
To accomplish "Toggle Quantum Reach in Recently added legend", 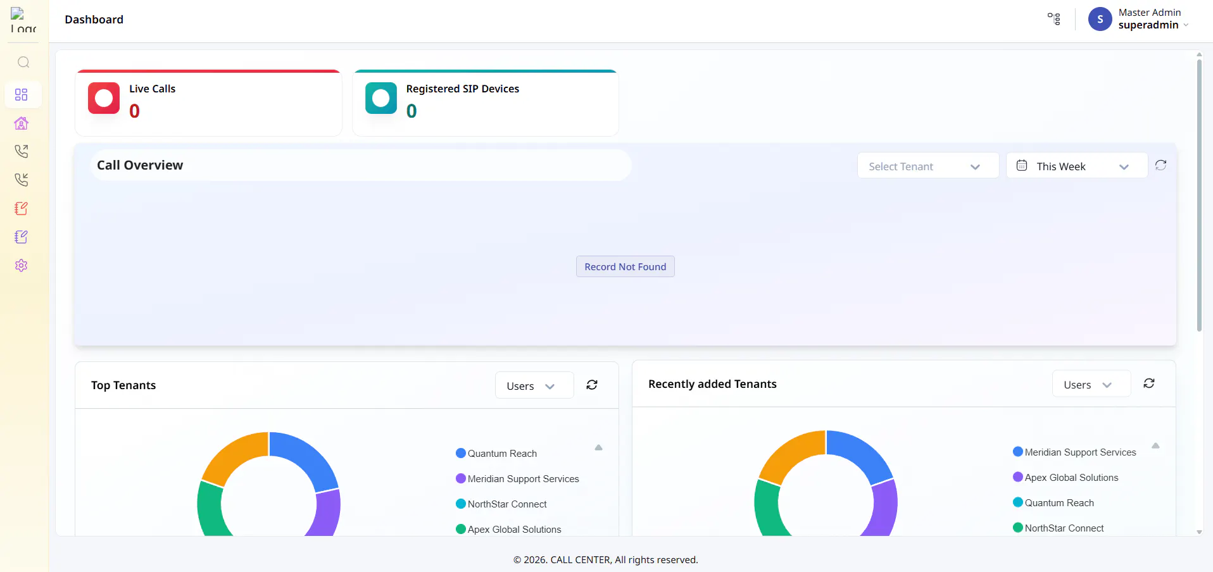I will point(1053,503).
